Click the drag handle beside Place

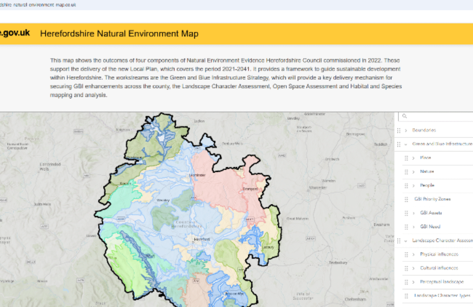406,158
